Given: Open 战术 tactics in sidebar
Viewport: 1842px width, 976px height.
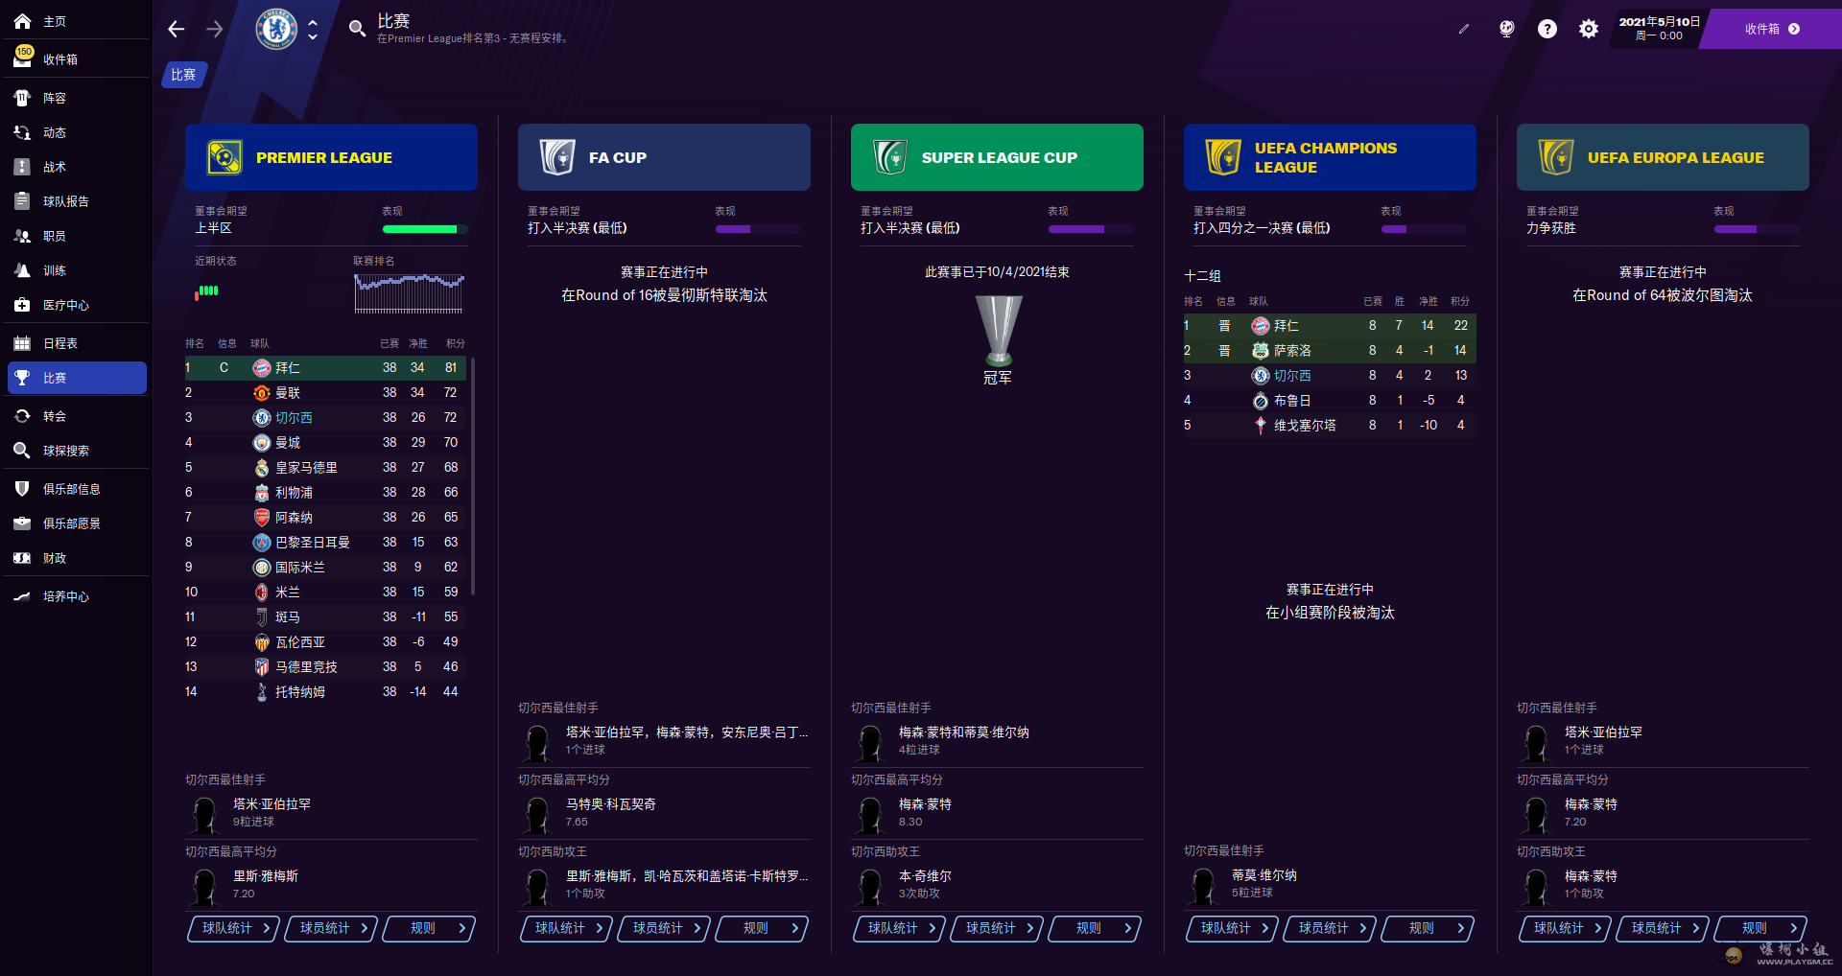Looking at the screenshot, I should point(77,167).
